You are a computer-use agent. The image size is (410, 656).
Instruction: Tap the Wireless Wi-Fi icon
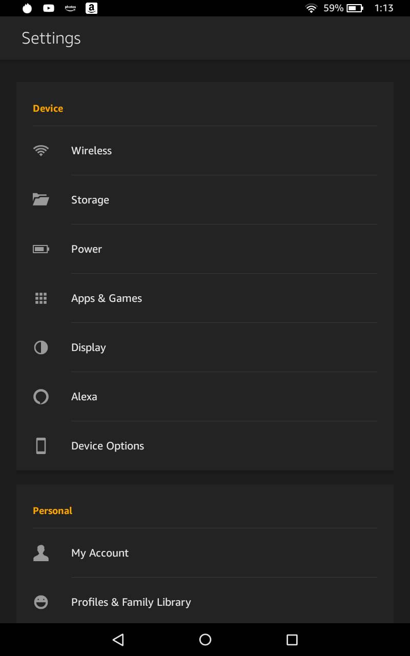coord(41,151)
